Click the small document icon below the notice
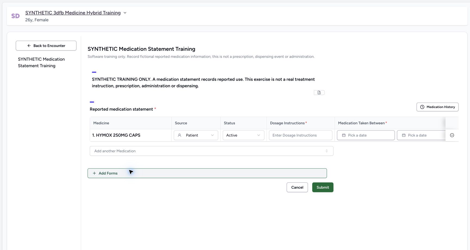470x250 pixels. [319, 93]
